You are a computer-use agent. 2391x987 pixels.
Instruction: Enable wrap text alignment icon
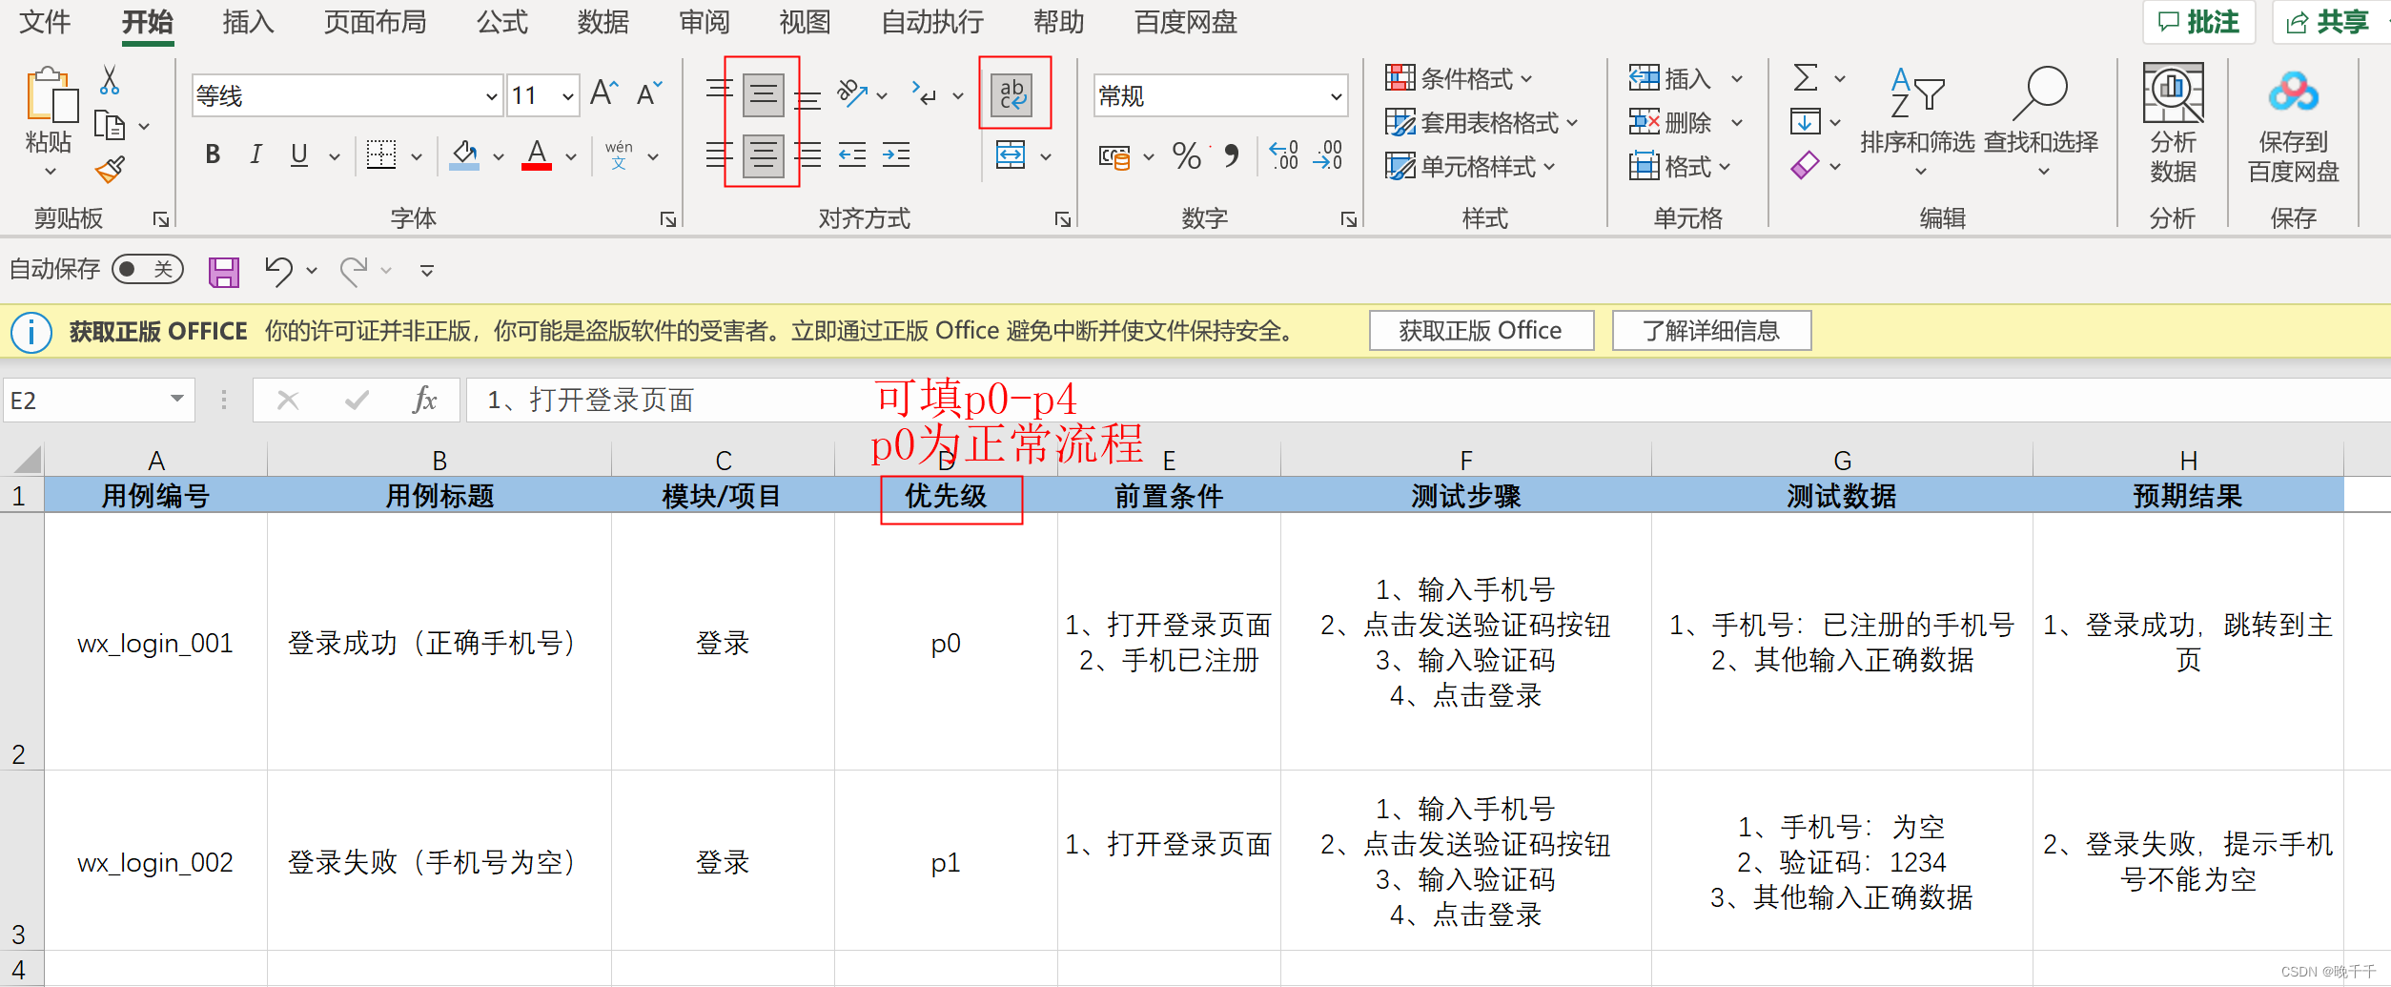(1012, 93)
